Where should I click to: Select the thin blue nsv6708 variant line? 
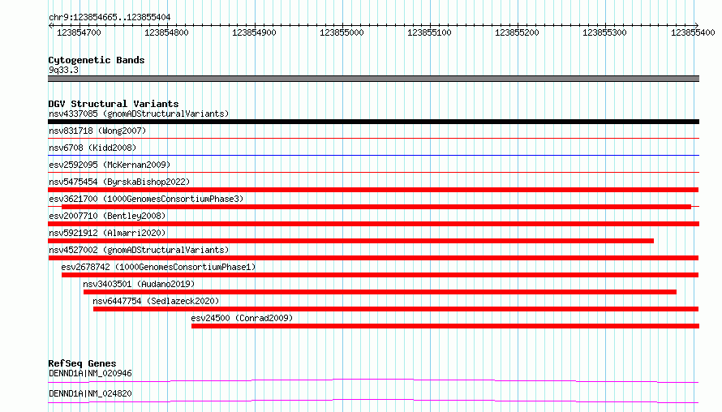point(373,156)
